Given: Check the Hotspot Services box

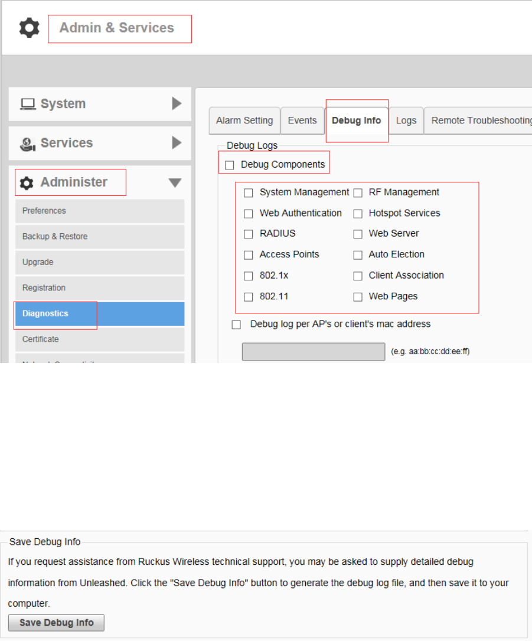Looking at the screenshot, I should coord(358,214).
